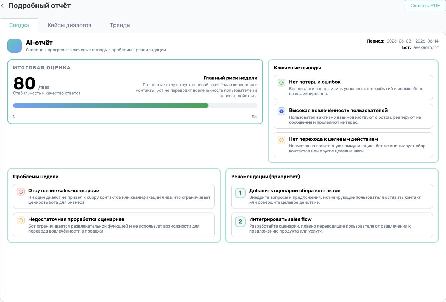Click the period date range 2026-06-08 - 2026-06-14
446x302 pixels.
tap(413, 41)
